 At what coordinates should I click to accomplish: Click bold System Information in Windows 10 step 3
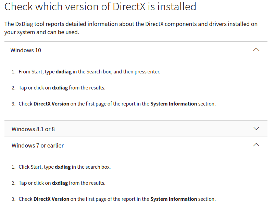174,104
